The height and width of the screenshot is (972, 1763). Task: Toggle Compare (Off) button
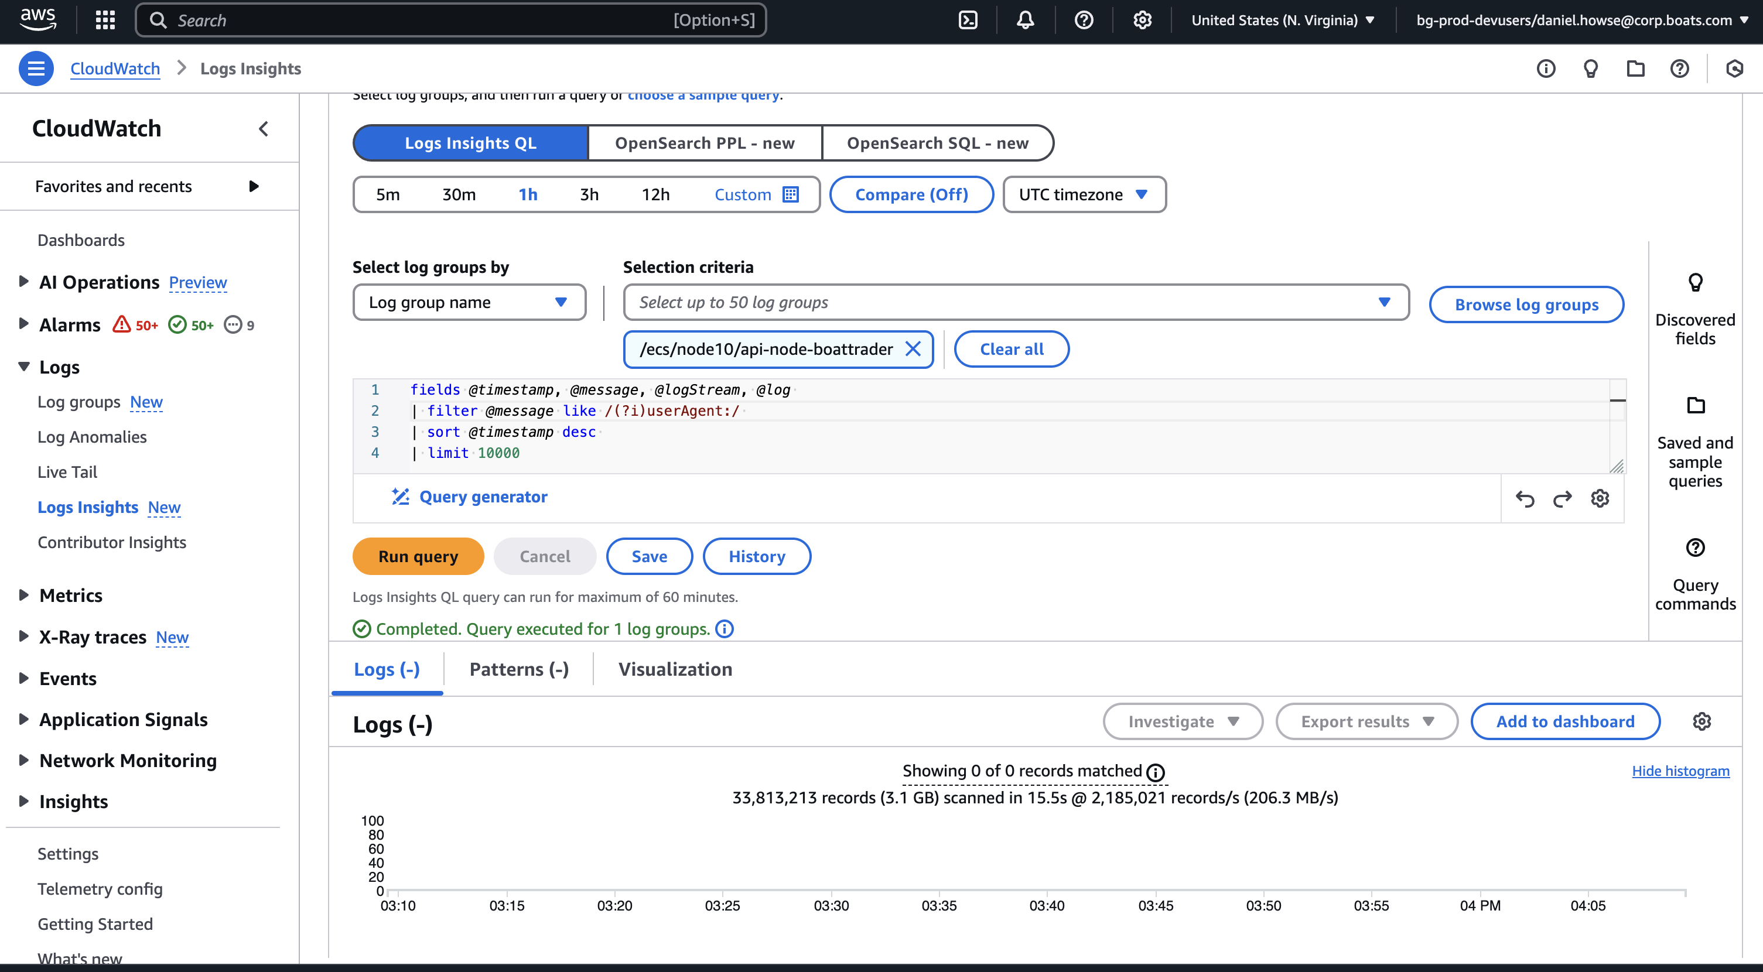coord(911,194)
